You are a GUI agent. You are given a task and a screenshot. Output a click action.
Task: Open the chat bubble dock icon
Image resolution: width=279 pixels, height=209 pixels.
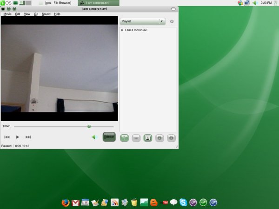[173, 202]
